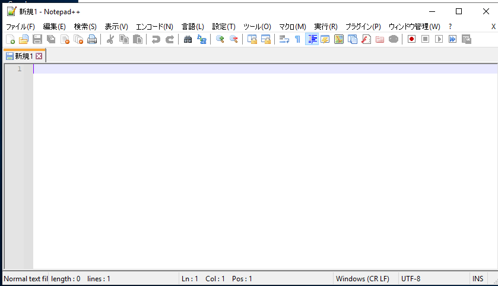The image size is (498, 286).
Task: Open the ? help menu
Action: [450, 27]
